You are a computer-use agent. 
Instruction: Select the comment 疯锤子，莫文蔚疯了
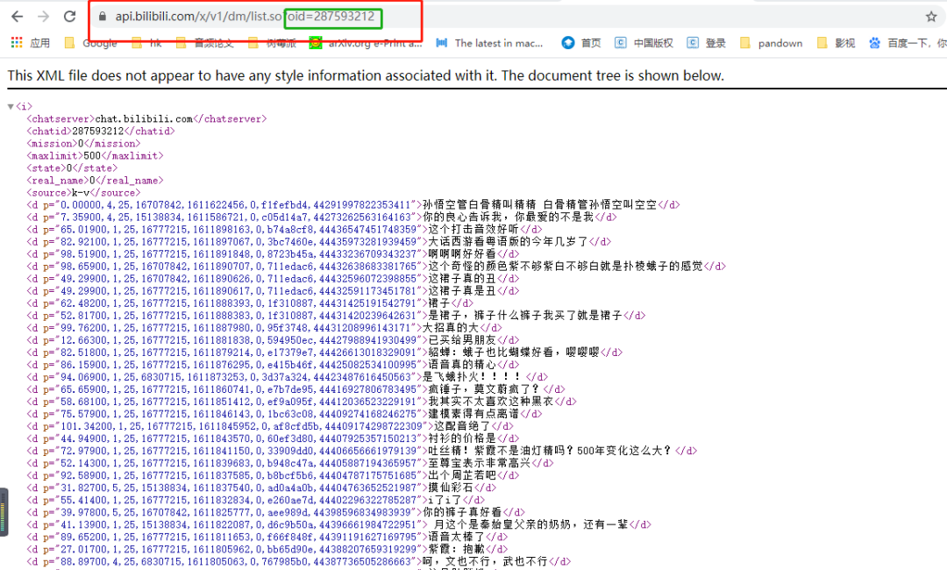click(x=485, y=389)
